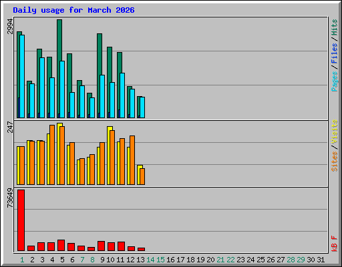The image size is (342, 267).
Task: Click the yellow visits bar for day 10
Action: pos(109,156)
